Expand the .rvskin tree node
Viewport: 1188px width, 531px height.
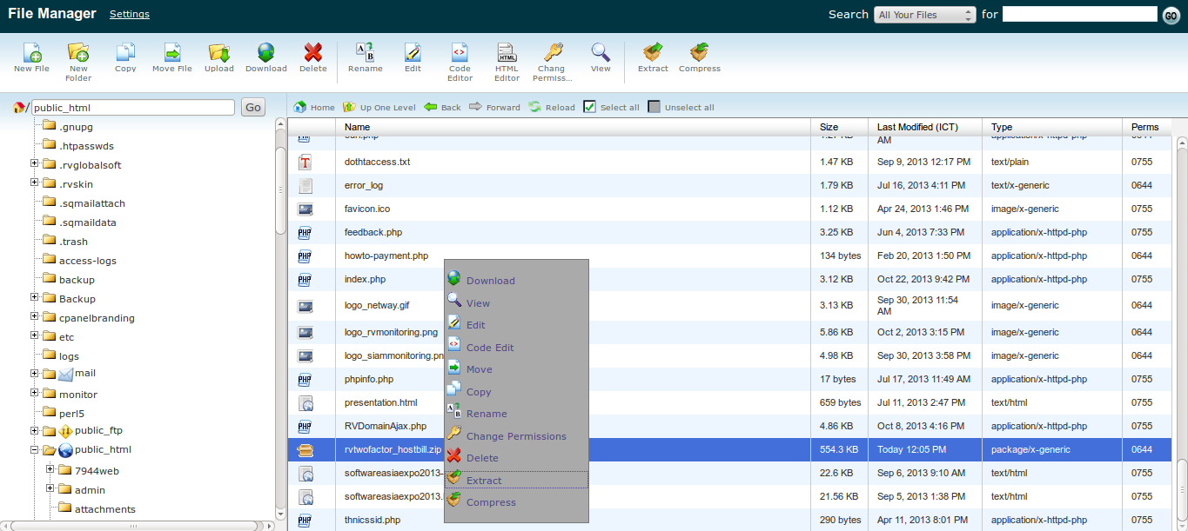[35, 183]
